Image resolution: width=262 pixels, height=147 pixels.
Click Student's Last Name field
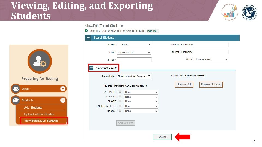click(x=211, y=44)
